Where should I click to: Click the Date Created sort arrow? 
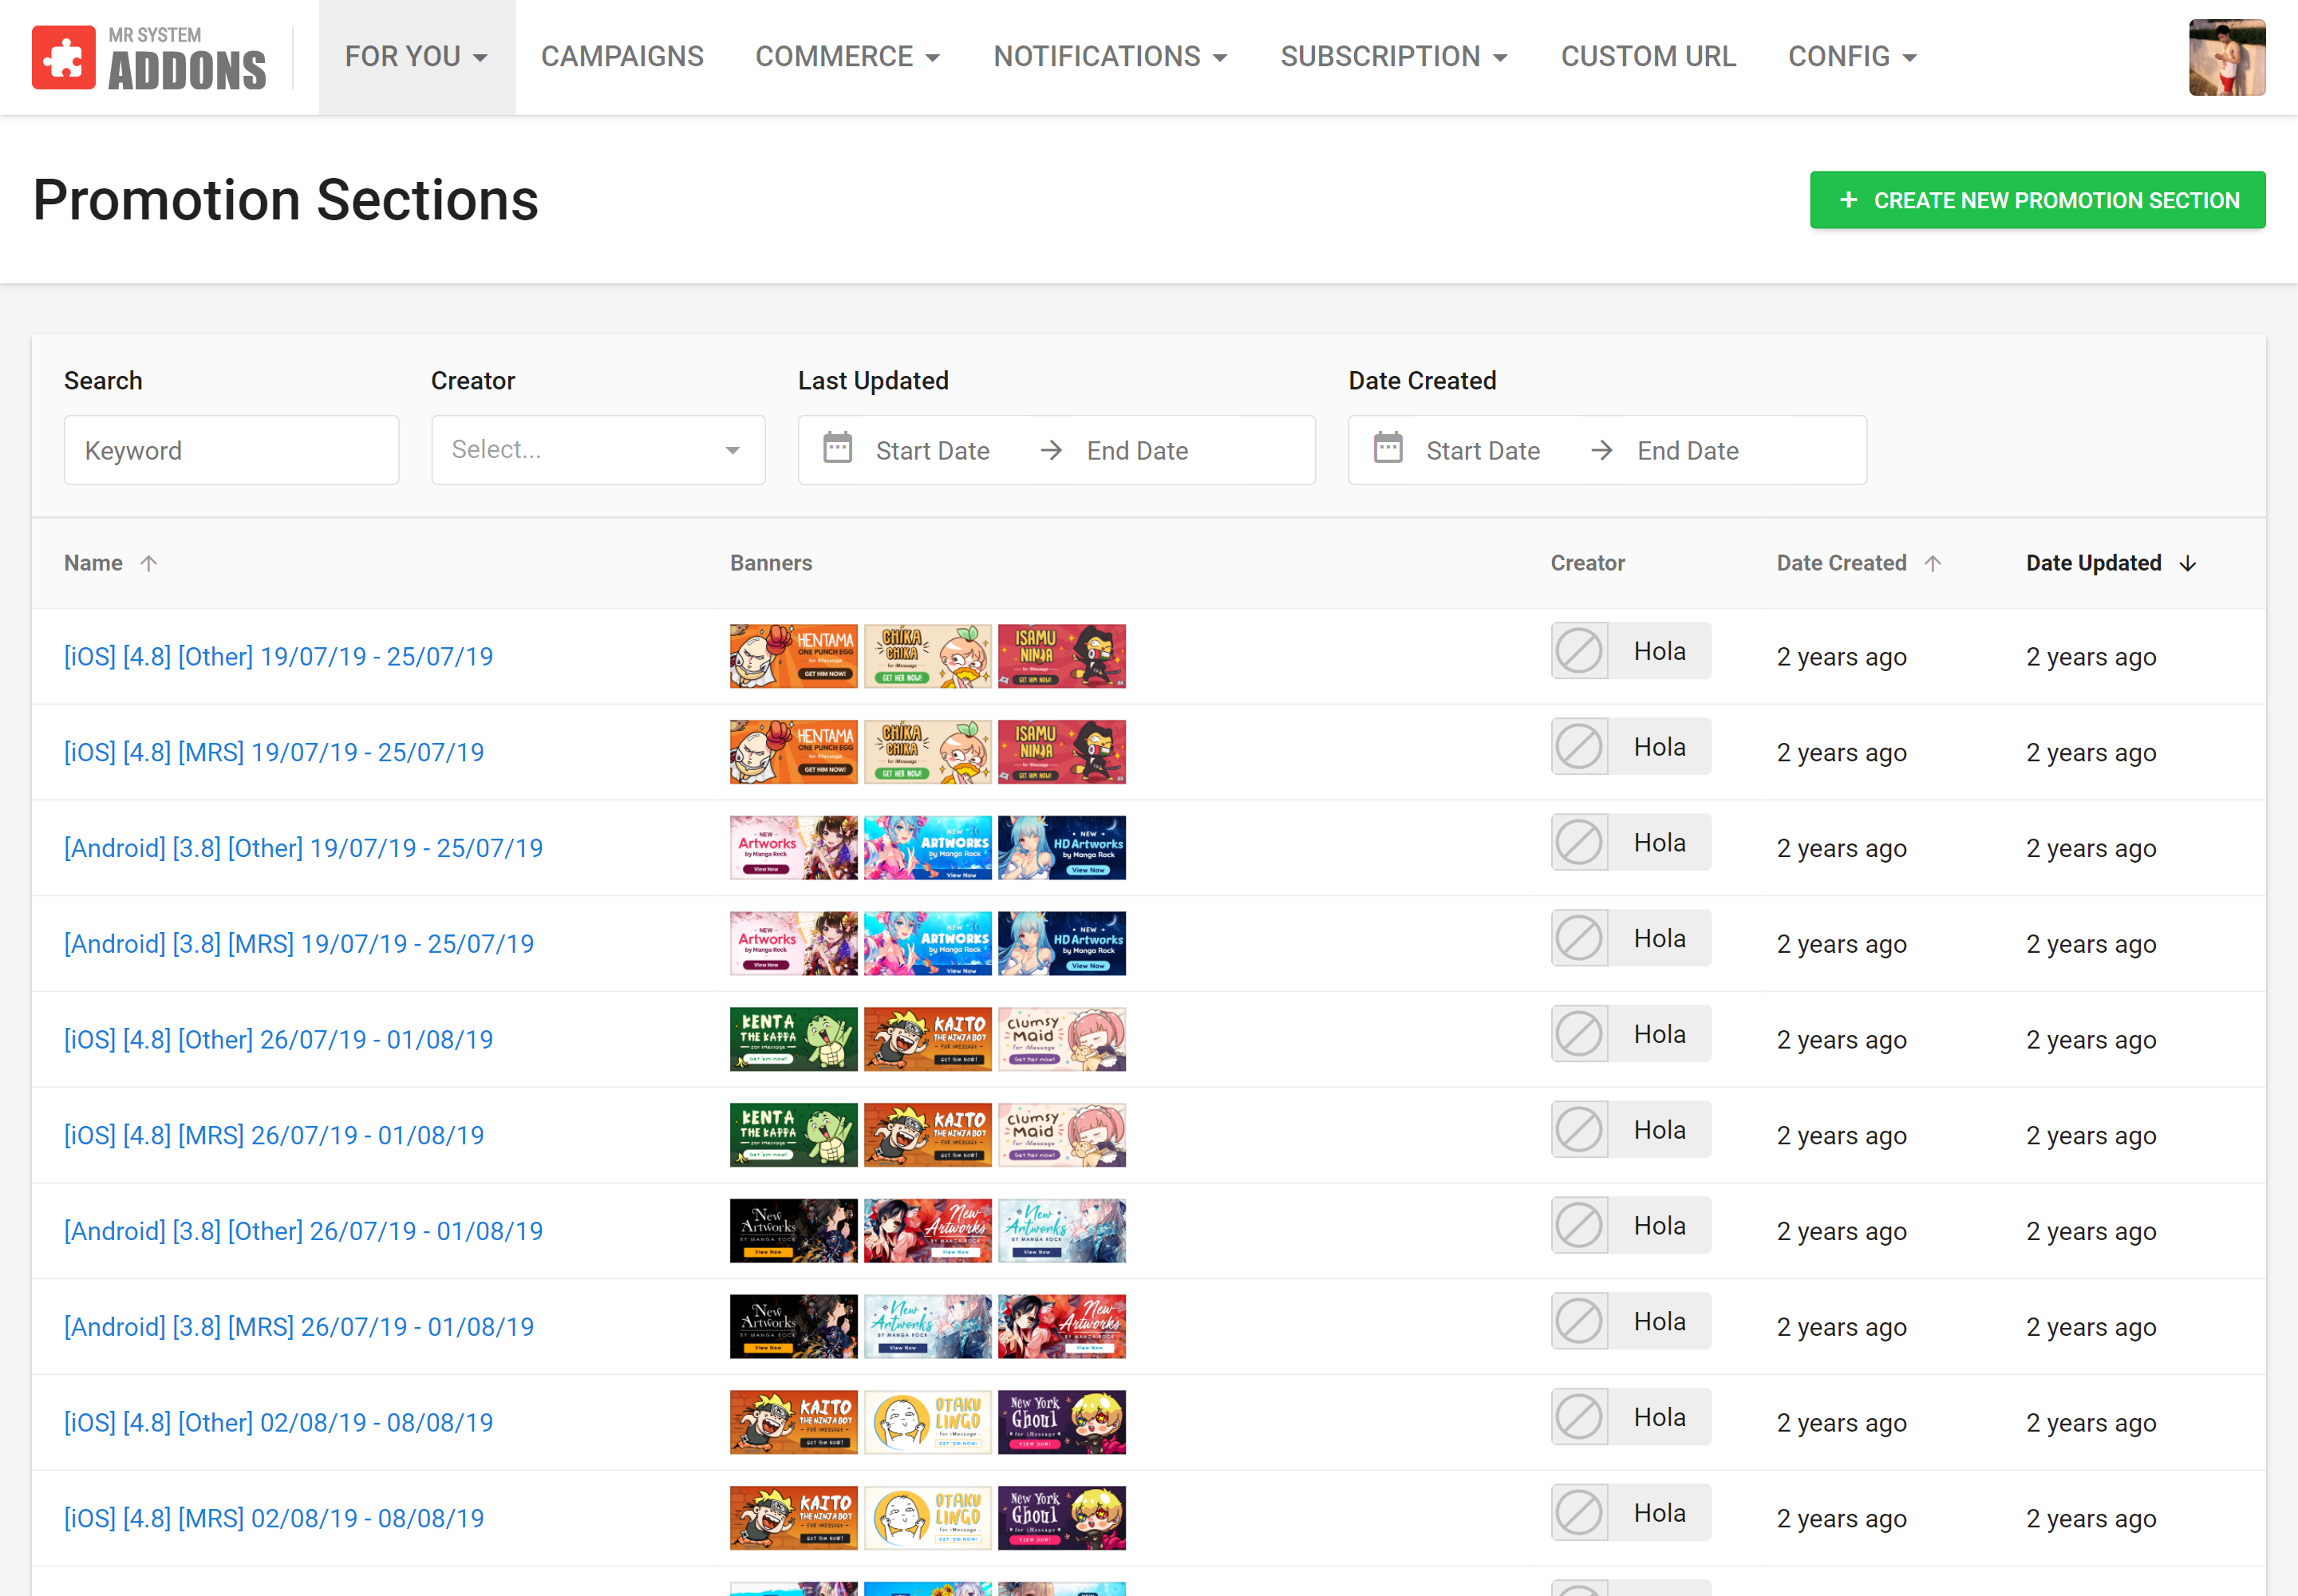click(1932, 563)
